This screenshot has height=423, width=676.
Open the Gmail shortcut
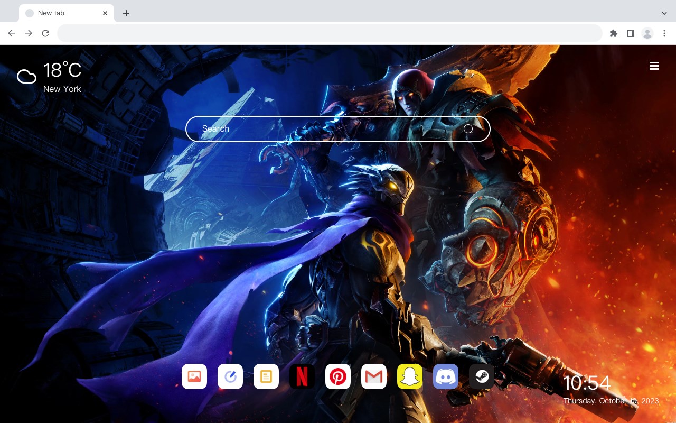pyautogui.click(x=374, y=376)
